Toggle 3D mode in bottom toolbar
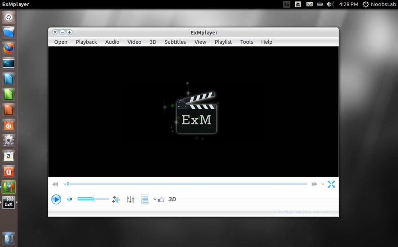 click(x=172, y=199)
